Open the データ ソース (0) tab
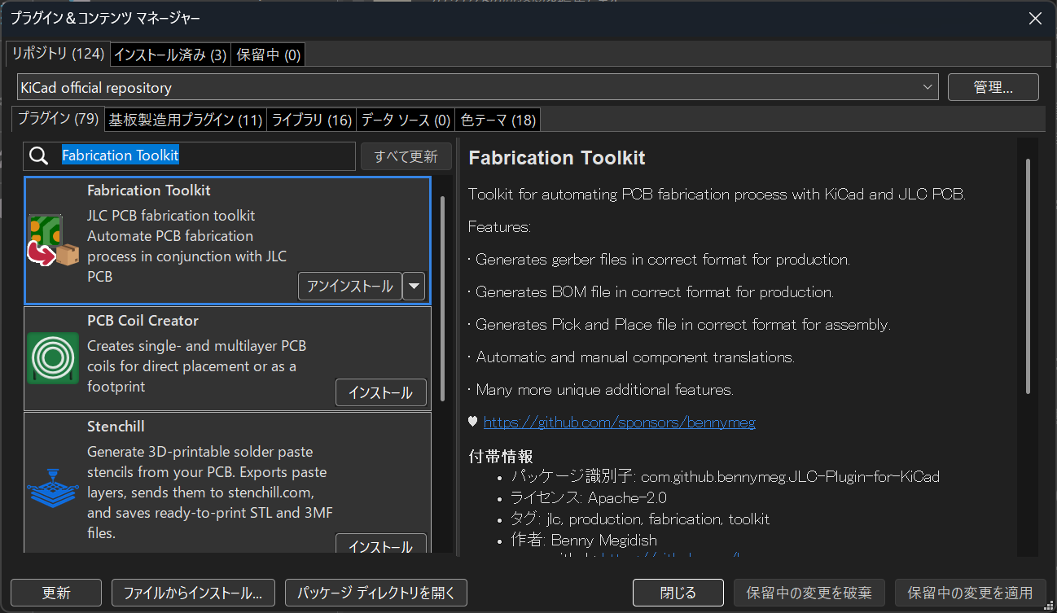The image size is (1057, 613). pyautogui.click(x=406, y=120)
